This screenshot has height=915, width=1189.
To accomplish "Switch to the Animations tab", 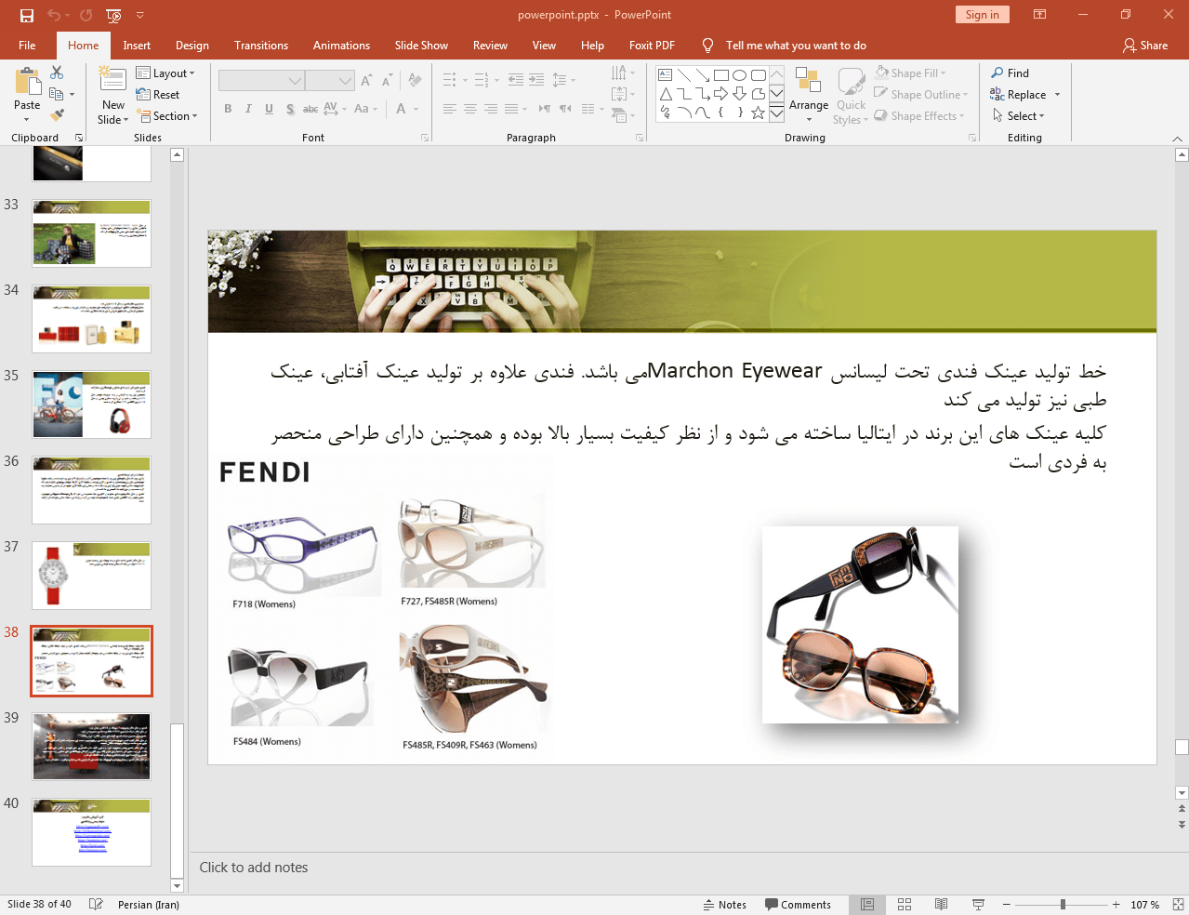I will point(341,46).
